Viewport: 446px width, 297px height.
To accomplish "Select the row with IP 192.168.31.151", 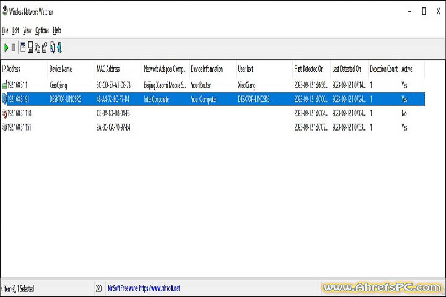I will (x=212, y=127).
